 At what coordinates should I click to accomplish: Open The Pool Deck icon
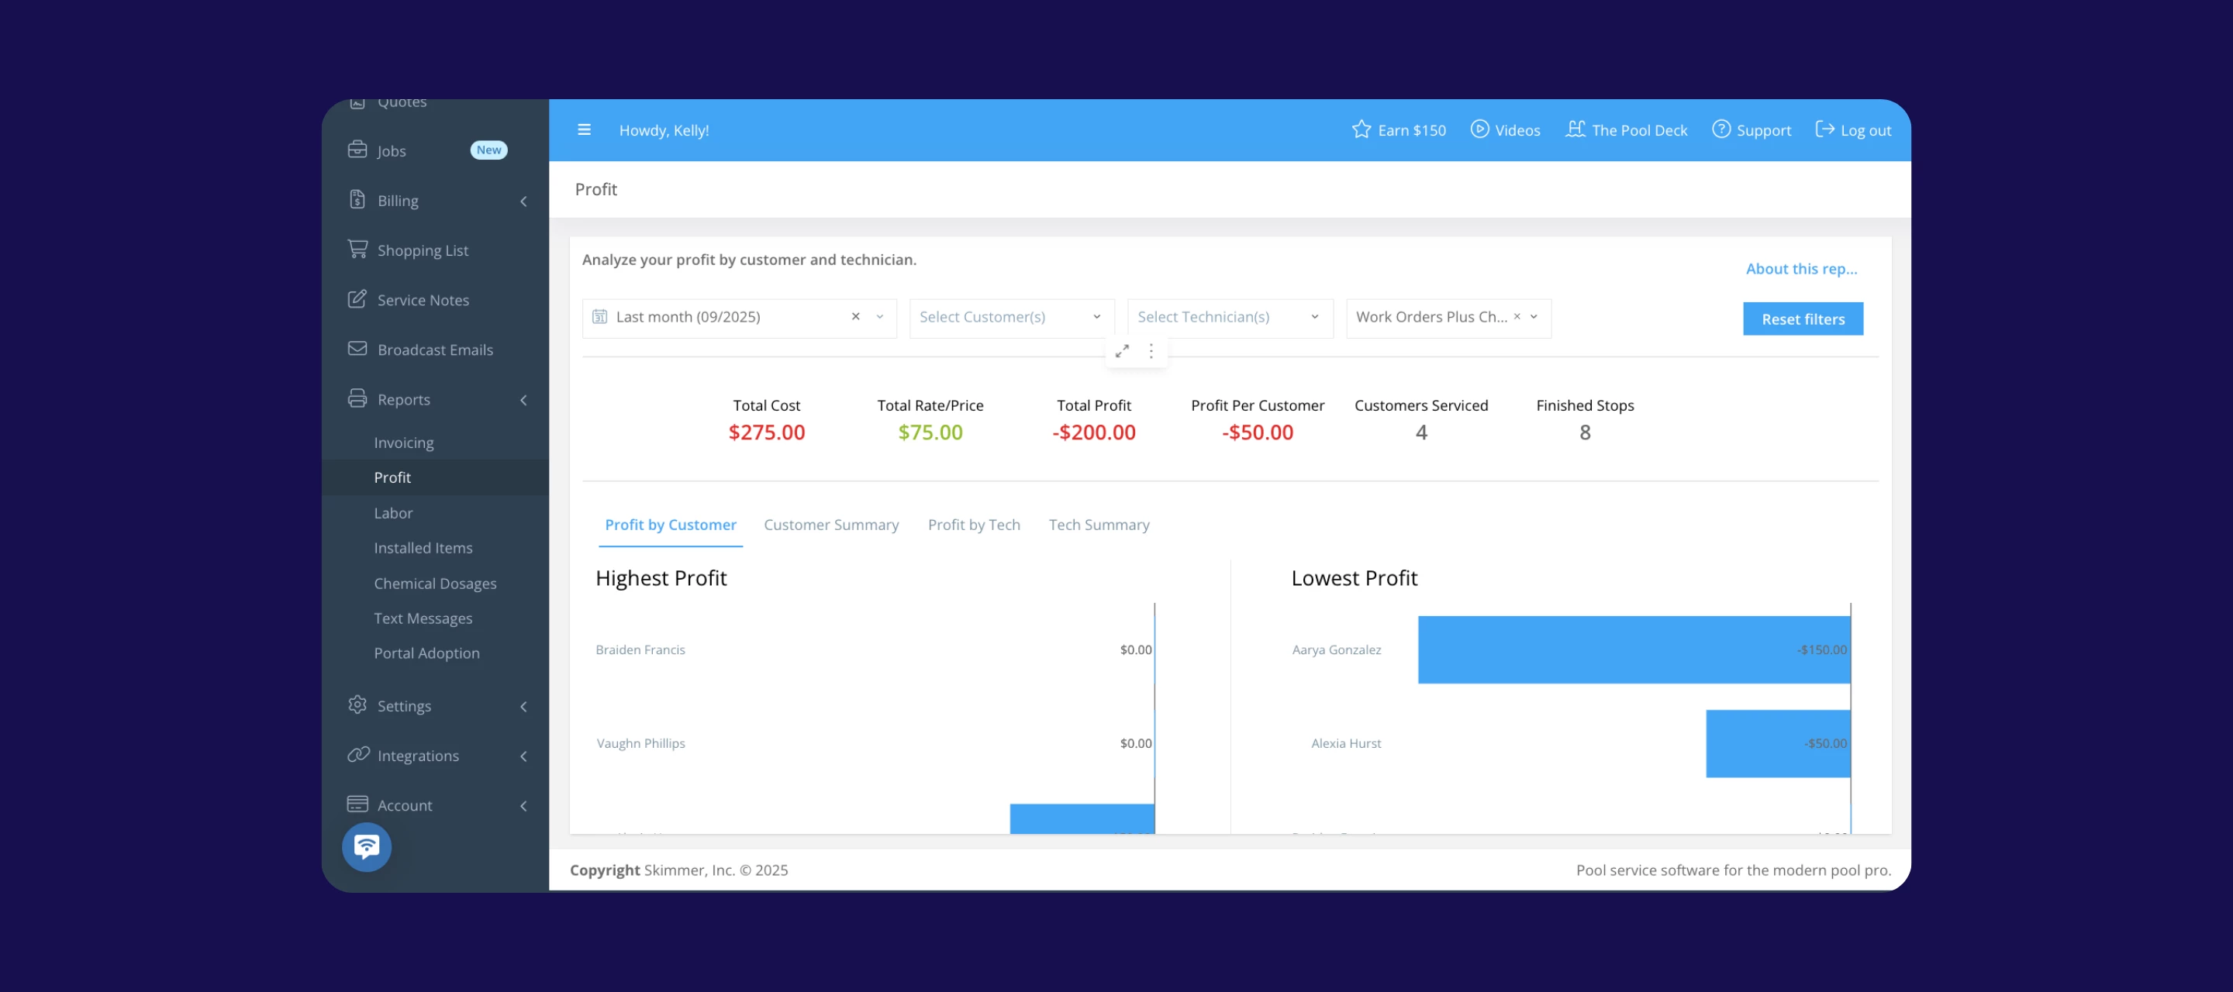(1575, 130)
